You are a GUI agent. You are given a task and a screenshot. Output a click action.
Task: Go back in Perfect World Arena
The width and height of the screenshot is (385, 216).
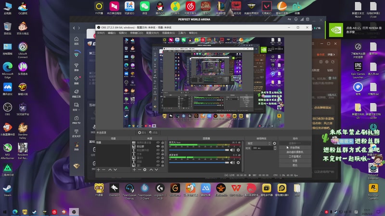point(74,28)
